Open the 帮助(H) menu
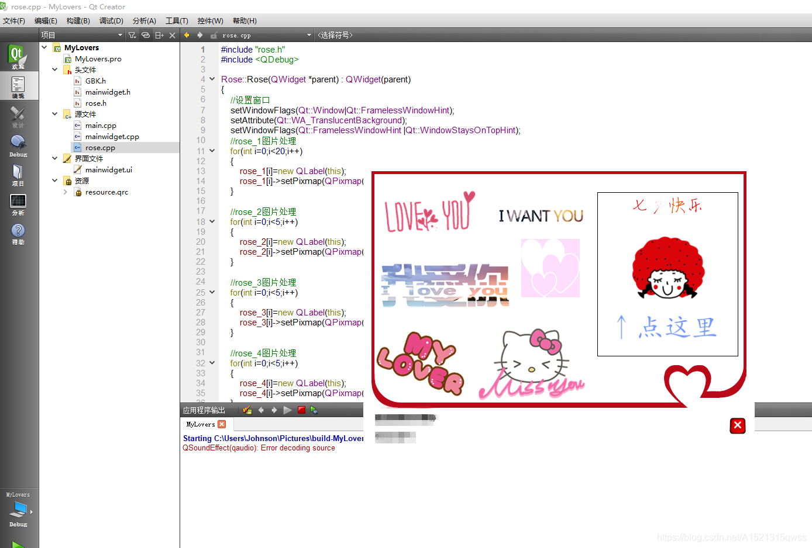The width and height of the screenshot is (812, 548). (245, 20)
